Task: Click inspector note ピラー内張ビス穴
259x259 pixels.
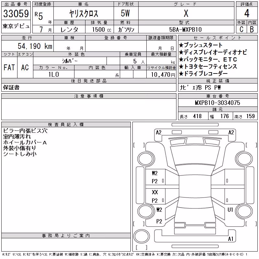Action: click(25, 131)
